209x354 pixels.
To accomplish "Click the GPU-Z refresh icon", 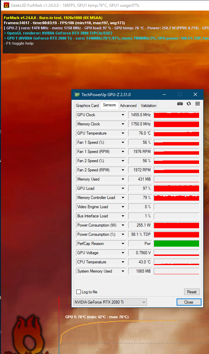I will [x=189, y=104].
